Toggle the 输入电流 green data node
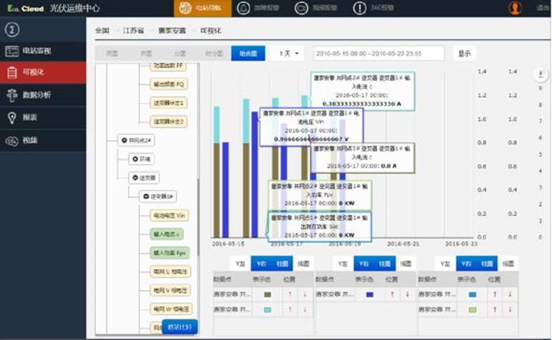Screen dimensions: 552x340 pyautogui.click(x=167, y=234)
